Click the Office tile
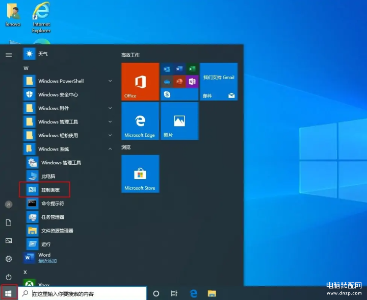The width and height of the screenshot is (367, 300). point(140,82)
